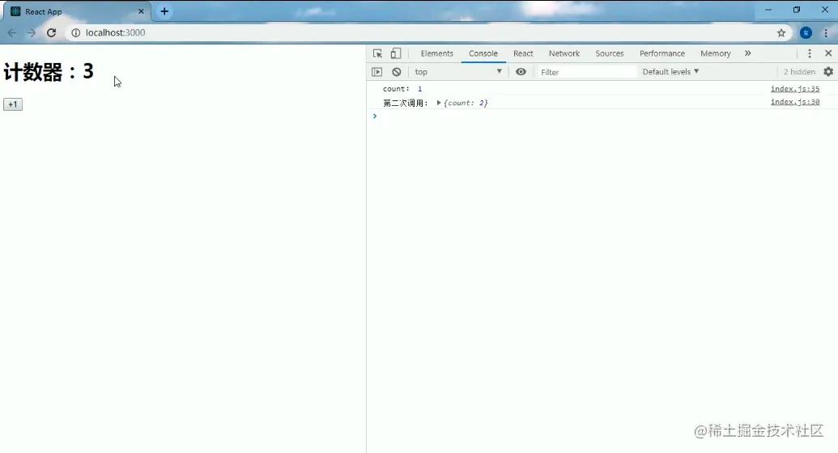
Task: Close the DevTools panel
Action: click(828, 53)
